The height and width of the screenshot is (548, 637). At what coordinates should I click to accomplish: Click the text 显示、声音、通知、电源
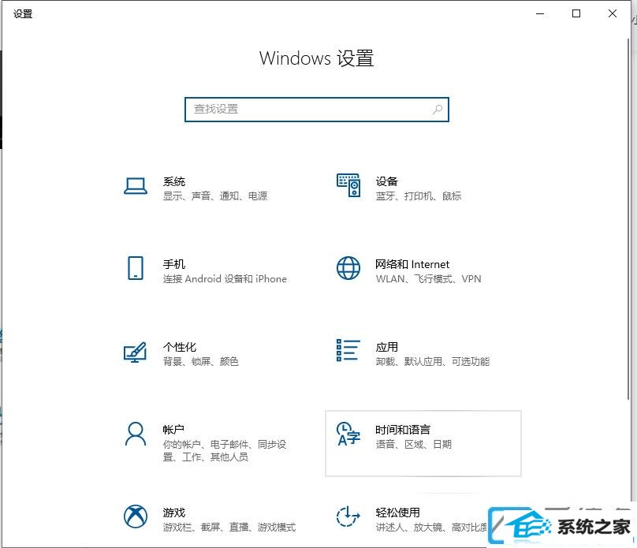pyautogui.click(x=215, y=196)
